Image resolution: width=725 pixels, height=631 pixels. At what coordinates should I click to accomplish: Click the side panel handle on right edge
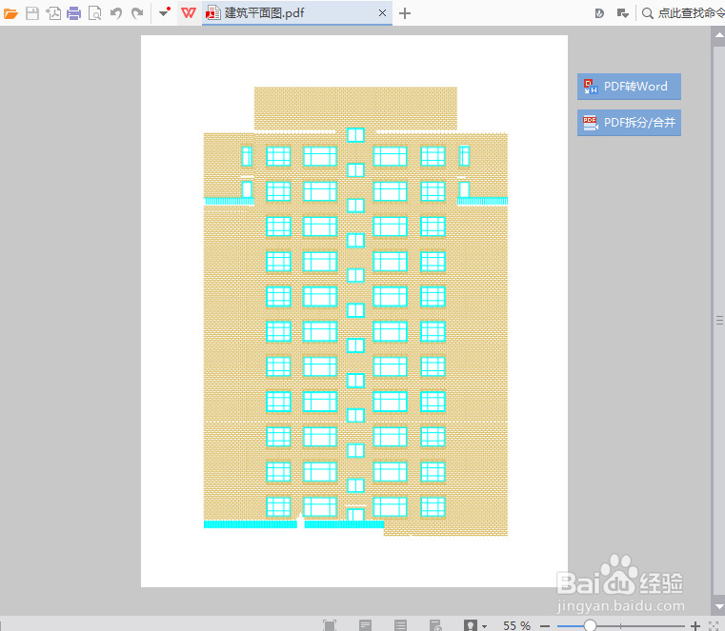click(x=719, y=320)
